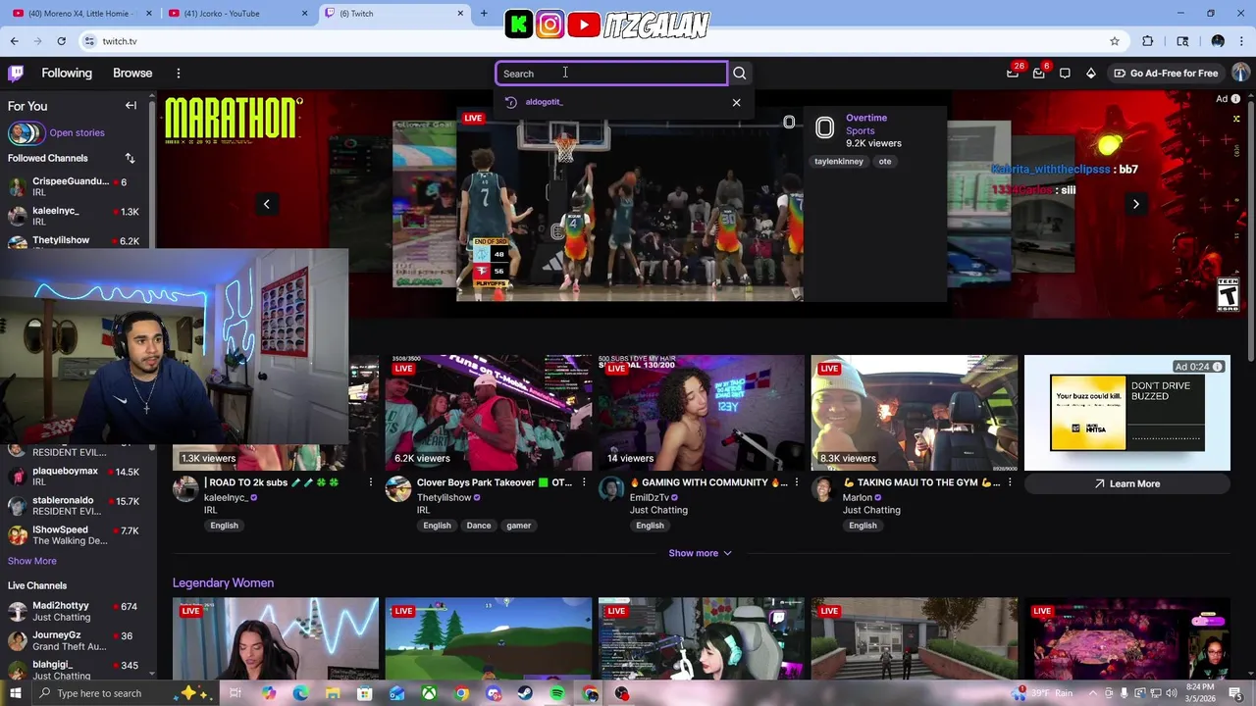Image resolution: width=1256 pixels, height=706 pixels.
Task: Open Xbox app from taskbar
Action: (429, 693)
